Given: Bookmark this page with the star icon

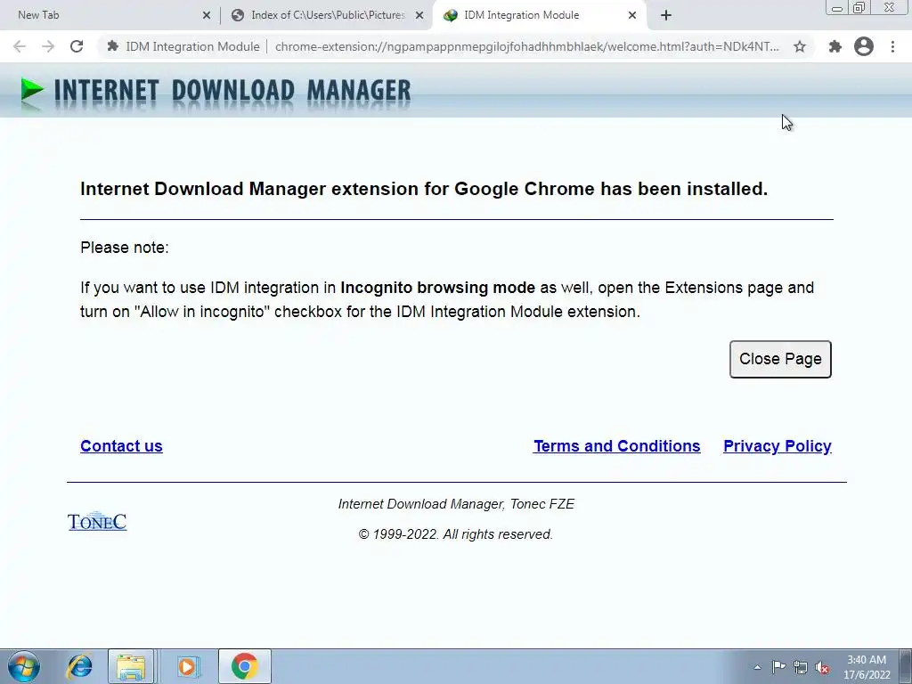Looking at the screenshot, I should point(800,46).
